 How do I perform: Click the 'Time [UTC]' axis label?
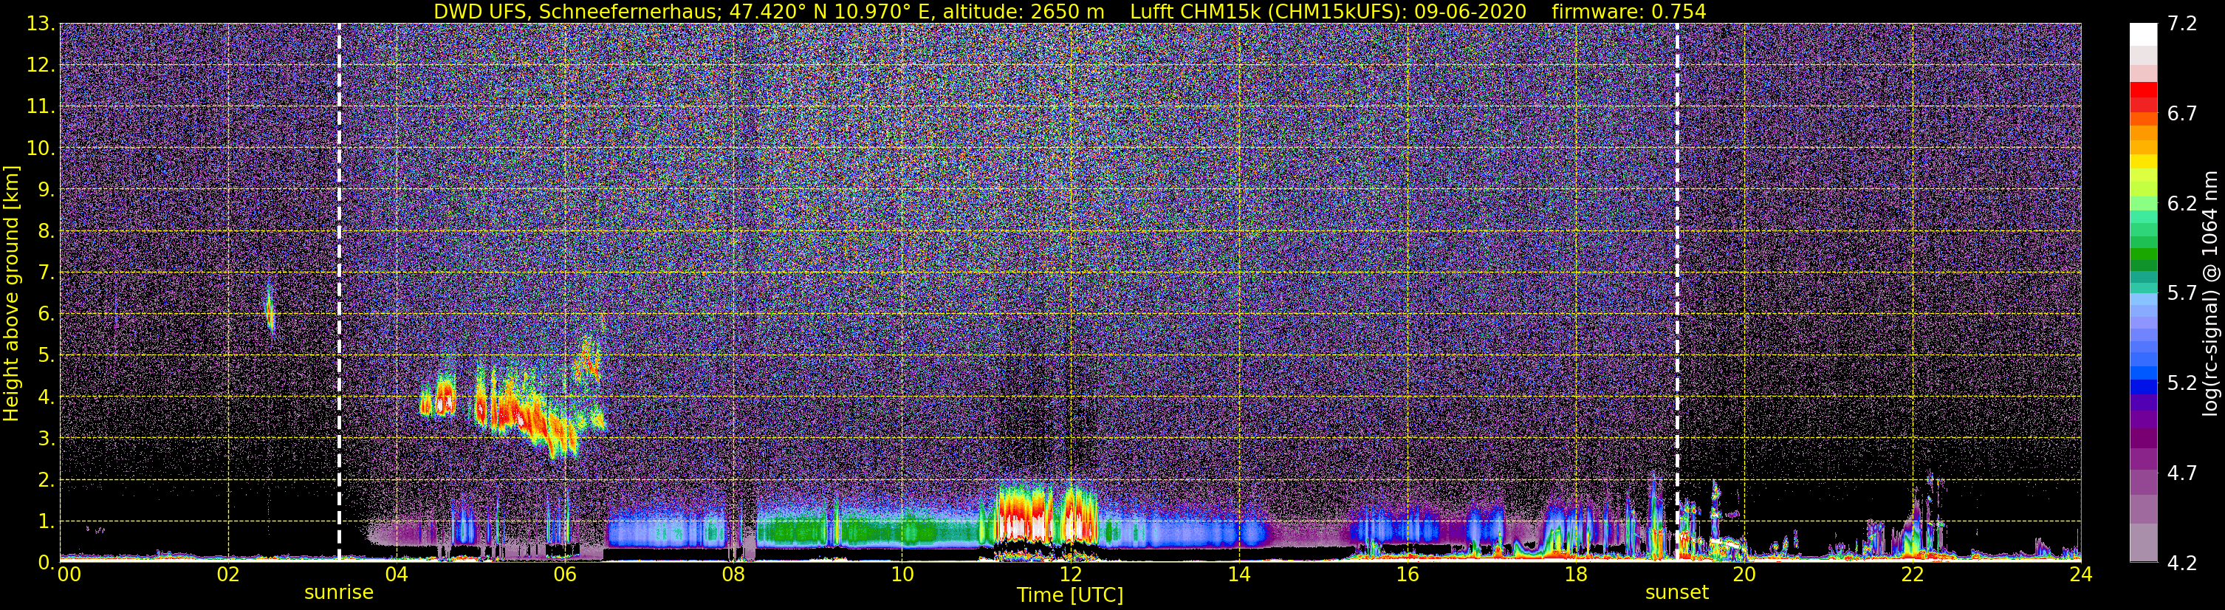coord(1070,594)
